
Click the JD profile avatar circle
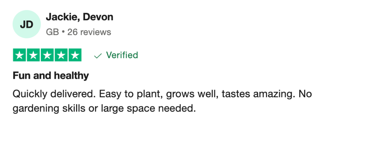(26, 24)
